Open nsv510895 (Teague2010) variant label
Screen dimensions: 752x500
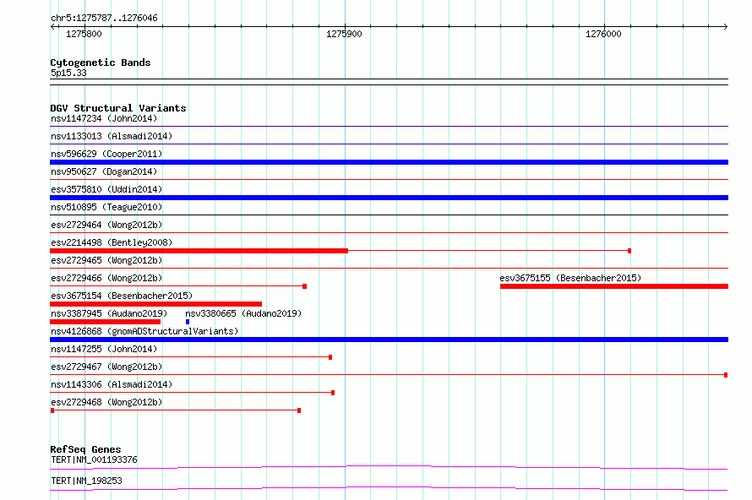click(x=106, y=207)
